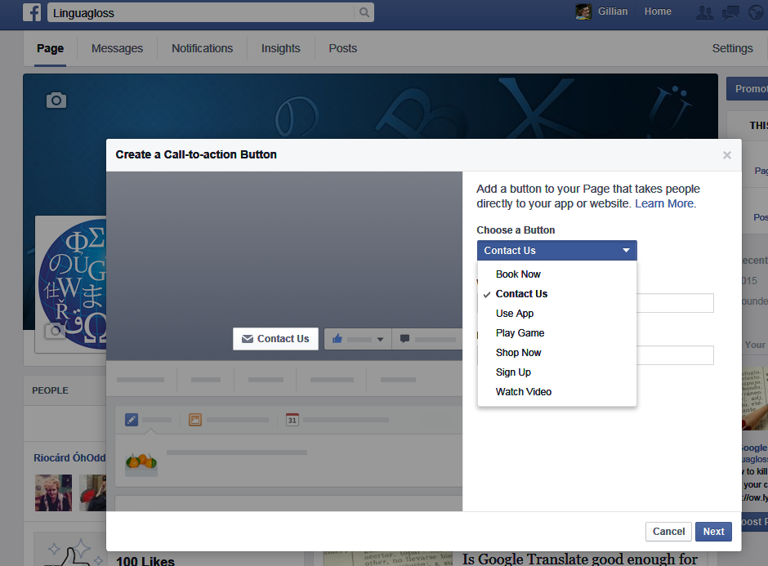Click the search magnifier icon

(364, 13)
